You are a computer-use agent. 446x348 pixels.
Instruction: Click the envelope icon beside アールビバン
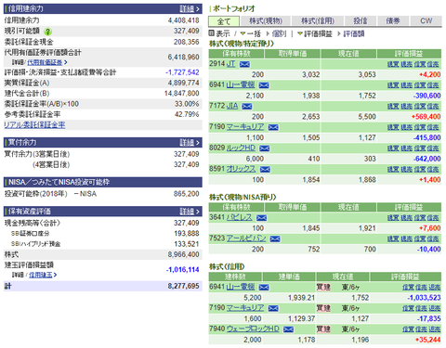[275, 238]
